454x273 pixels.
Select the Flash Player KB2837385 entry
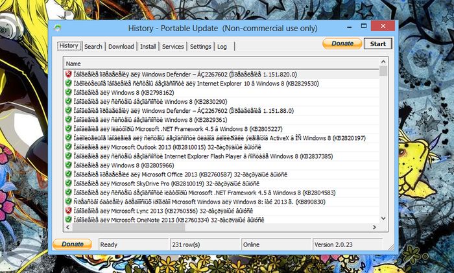(x=203, y=156)
